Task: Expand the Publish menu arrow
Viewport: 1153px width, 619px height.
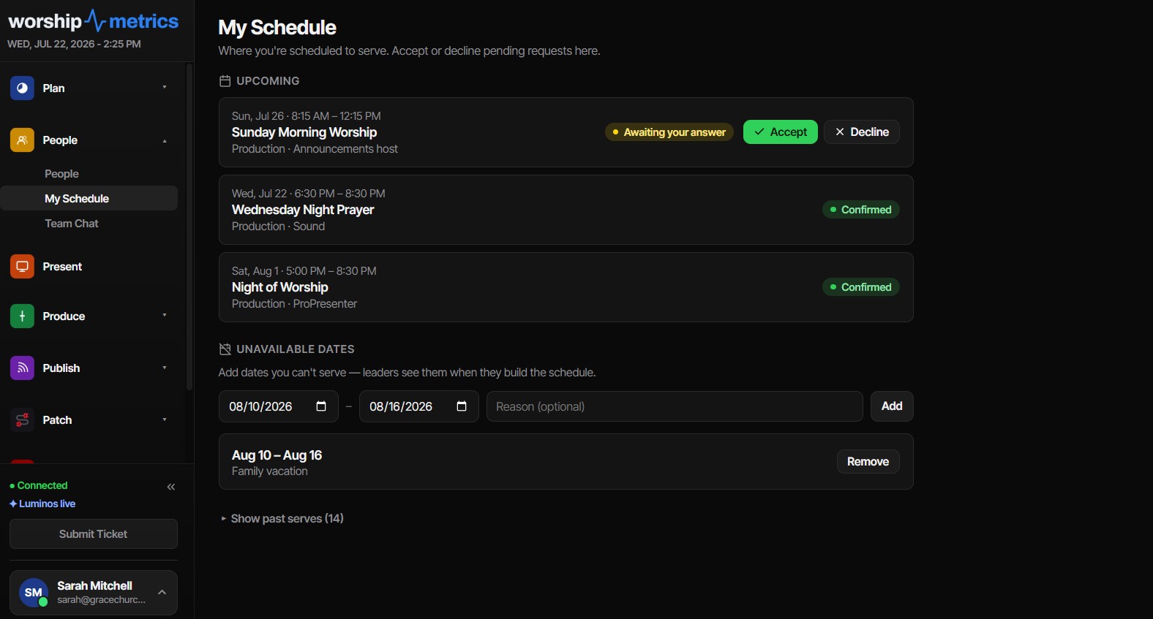Action: coord(165,368)
